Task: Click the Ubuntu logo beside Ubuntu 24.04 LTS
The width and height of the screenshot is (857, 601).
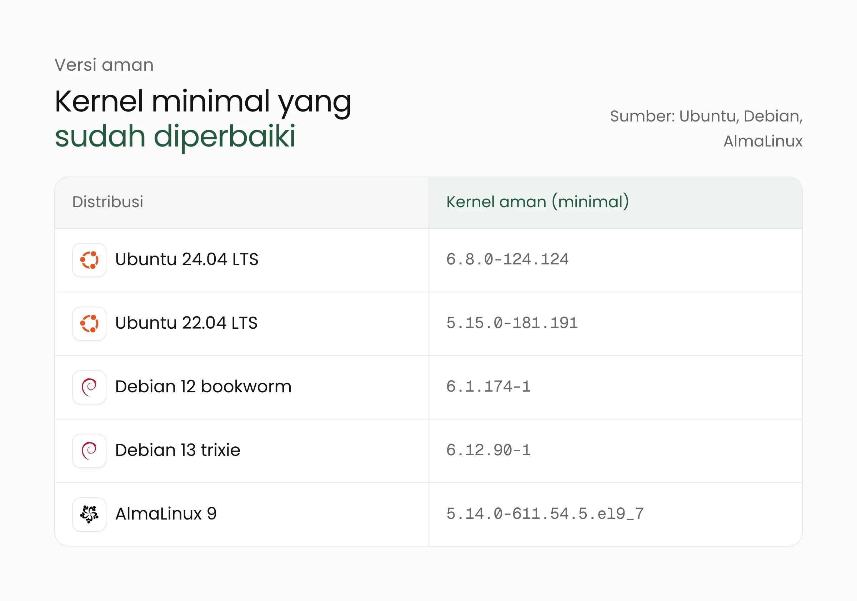Action: coord(89,260)
